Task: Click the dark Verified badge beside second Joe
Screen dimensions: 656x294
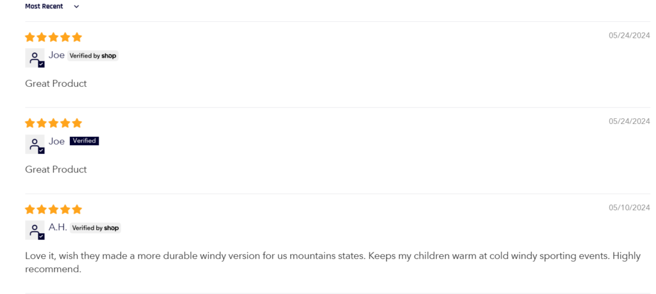Action: pyautogui.click(x=84, y=141)
